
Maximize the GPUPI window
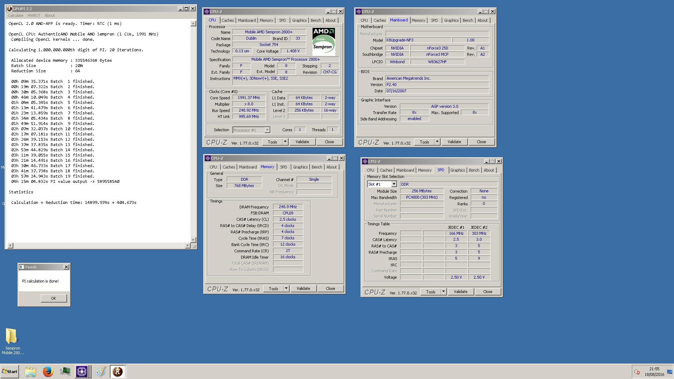[x=186, y=8]
